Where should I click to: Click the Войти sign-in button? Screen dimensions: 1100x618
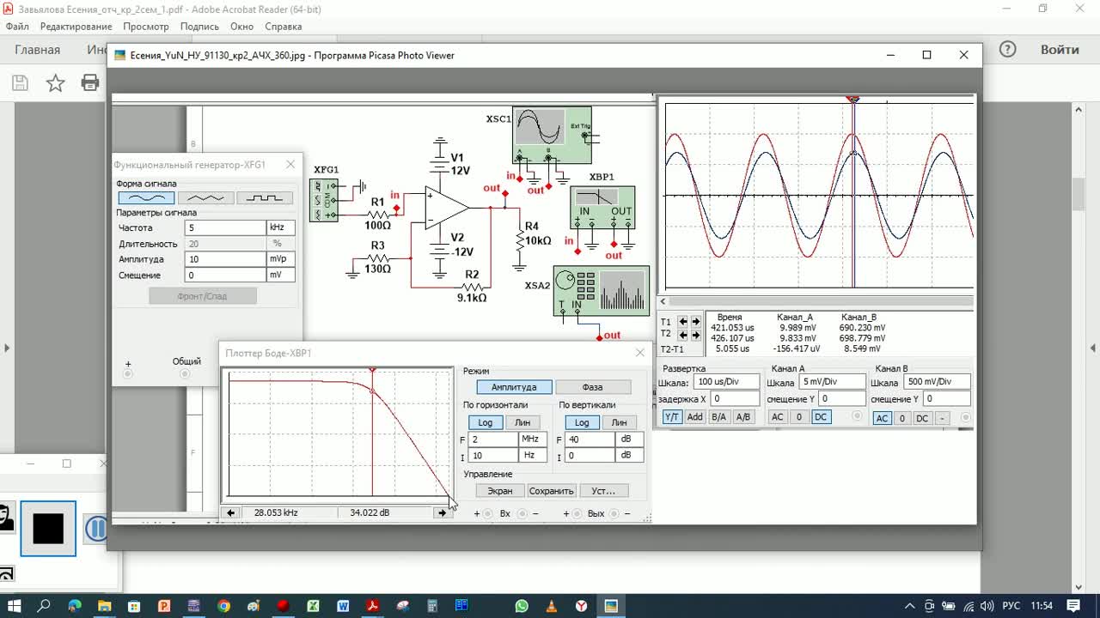(1060, 50)
